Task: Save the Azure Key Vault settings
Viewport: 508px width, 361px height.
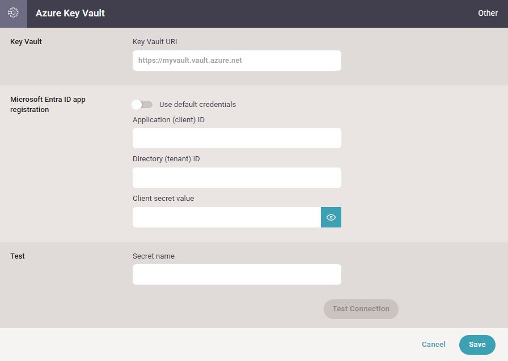Action: click(x=477, y=345)
